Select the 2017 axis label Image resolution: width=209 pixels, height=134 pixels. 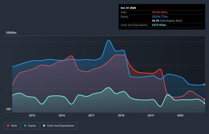click(91, 115)
